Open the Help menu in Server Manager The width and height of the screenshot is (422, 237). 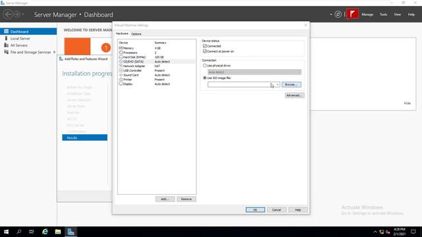pyautogui.click(x=411, y=14)
